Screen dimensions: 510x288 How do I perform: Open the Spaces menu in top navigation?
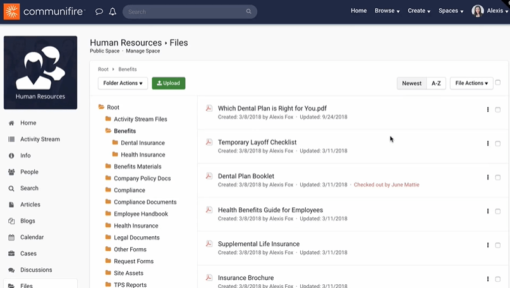pos(451,11)
